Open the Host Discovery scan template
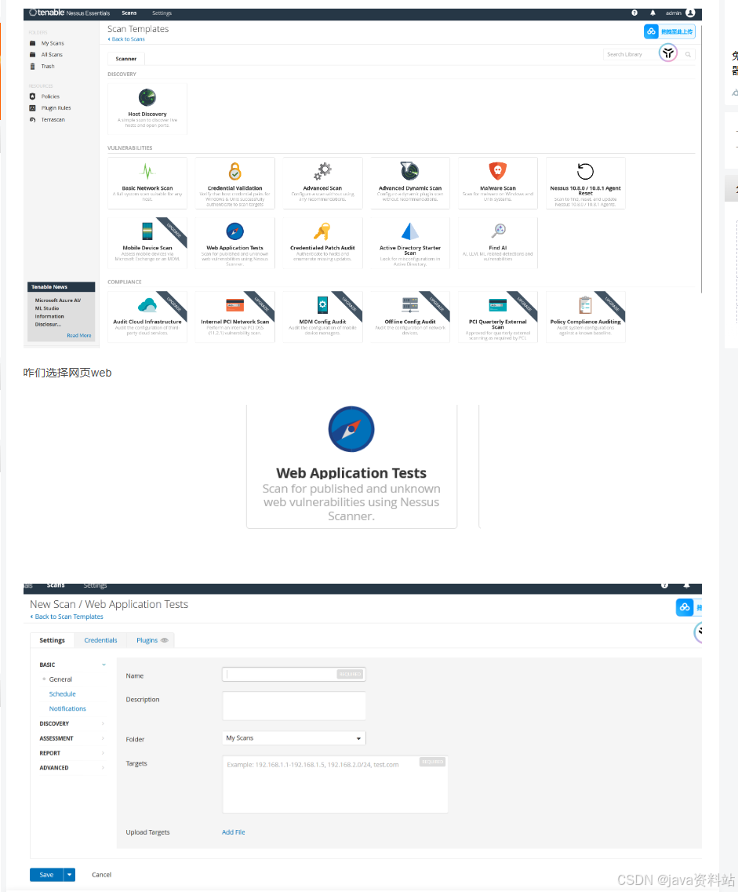Screen dimensions: 738x892 coord(147,108)
